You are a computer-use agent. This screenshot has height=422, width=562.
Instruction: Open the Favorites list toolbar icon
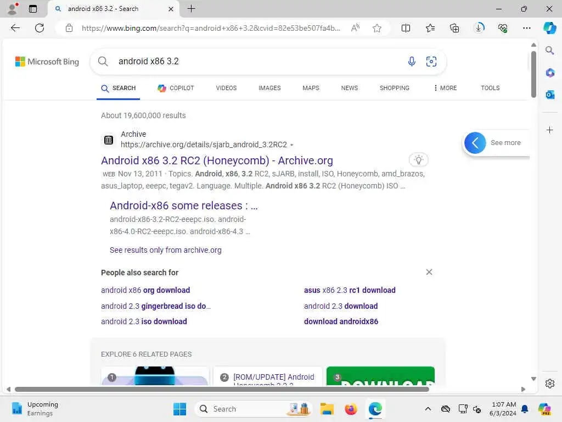pos(430,28)
